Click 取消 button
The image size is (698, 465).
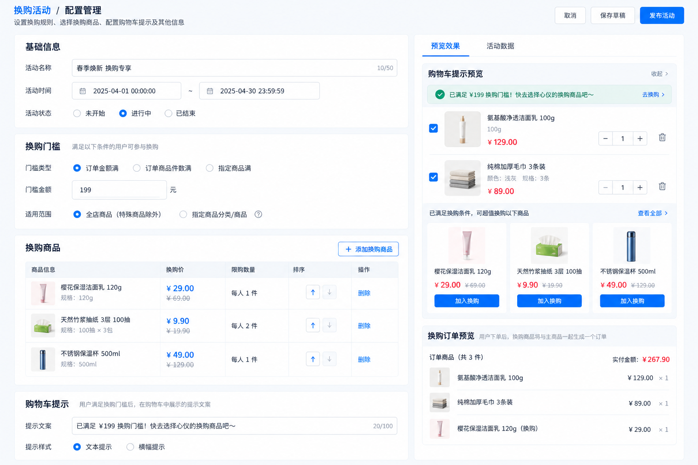[x=570, y=15]
